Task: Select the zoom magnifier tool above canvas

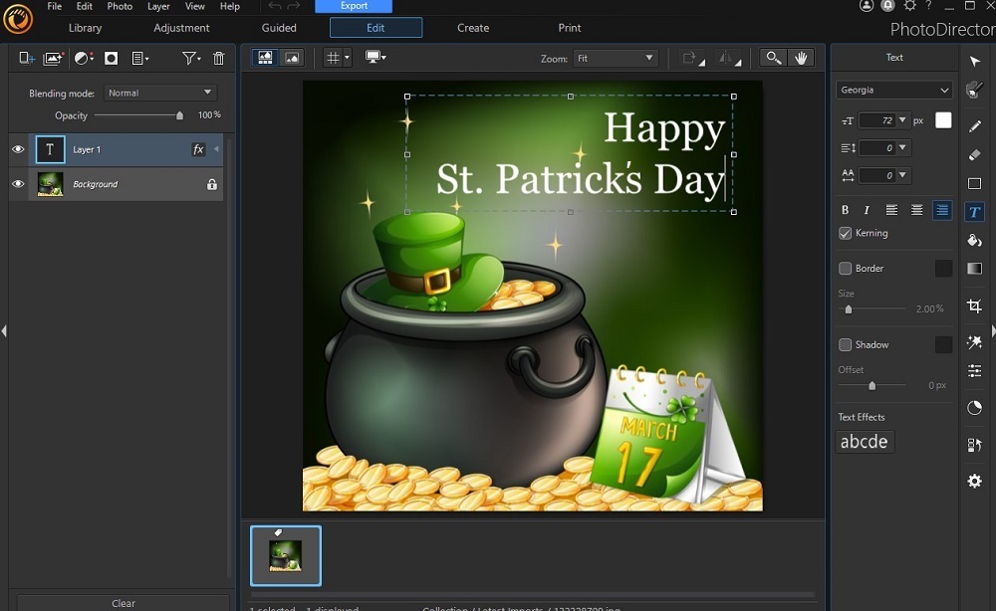Action: (773, 58)
